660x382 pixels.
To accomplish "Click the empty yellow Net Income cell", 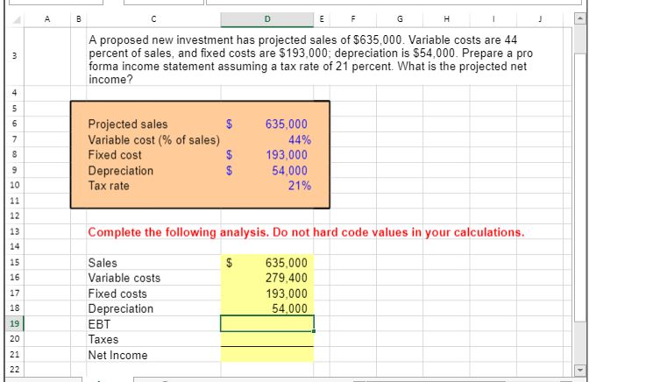I will (266, 354).
